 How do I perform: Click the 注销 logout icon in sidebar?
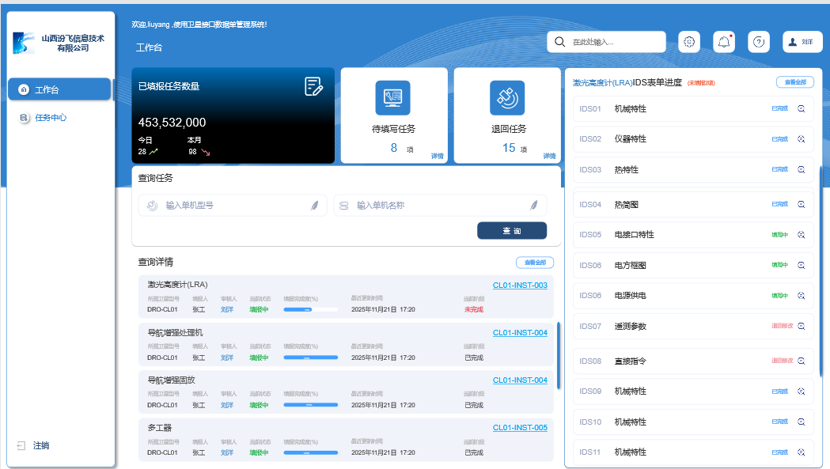tap(22, 446)
